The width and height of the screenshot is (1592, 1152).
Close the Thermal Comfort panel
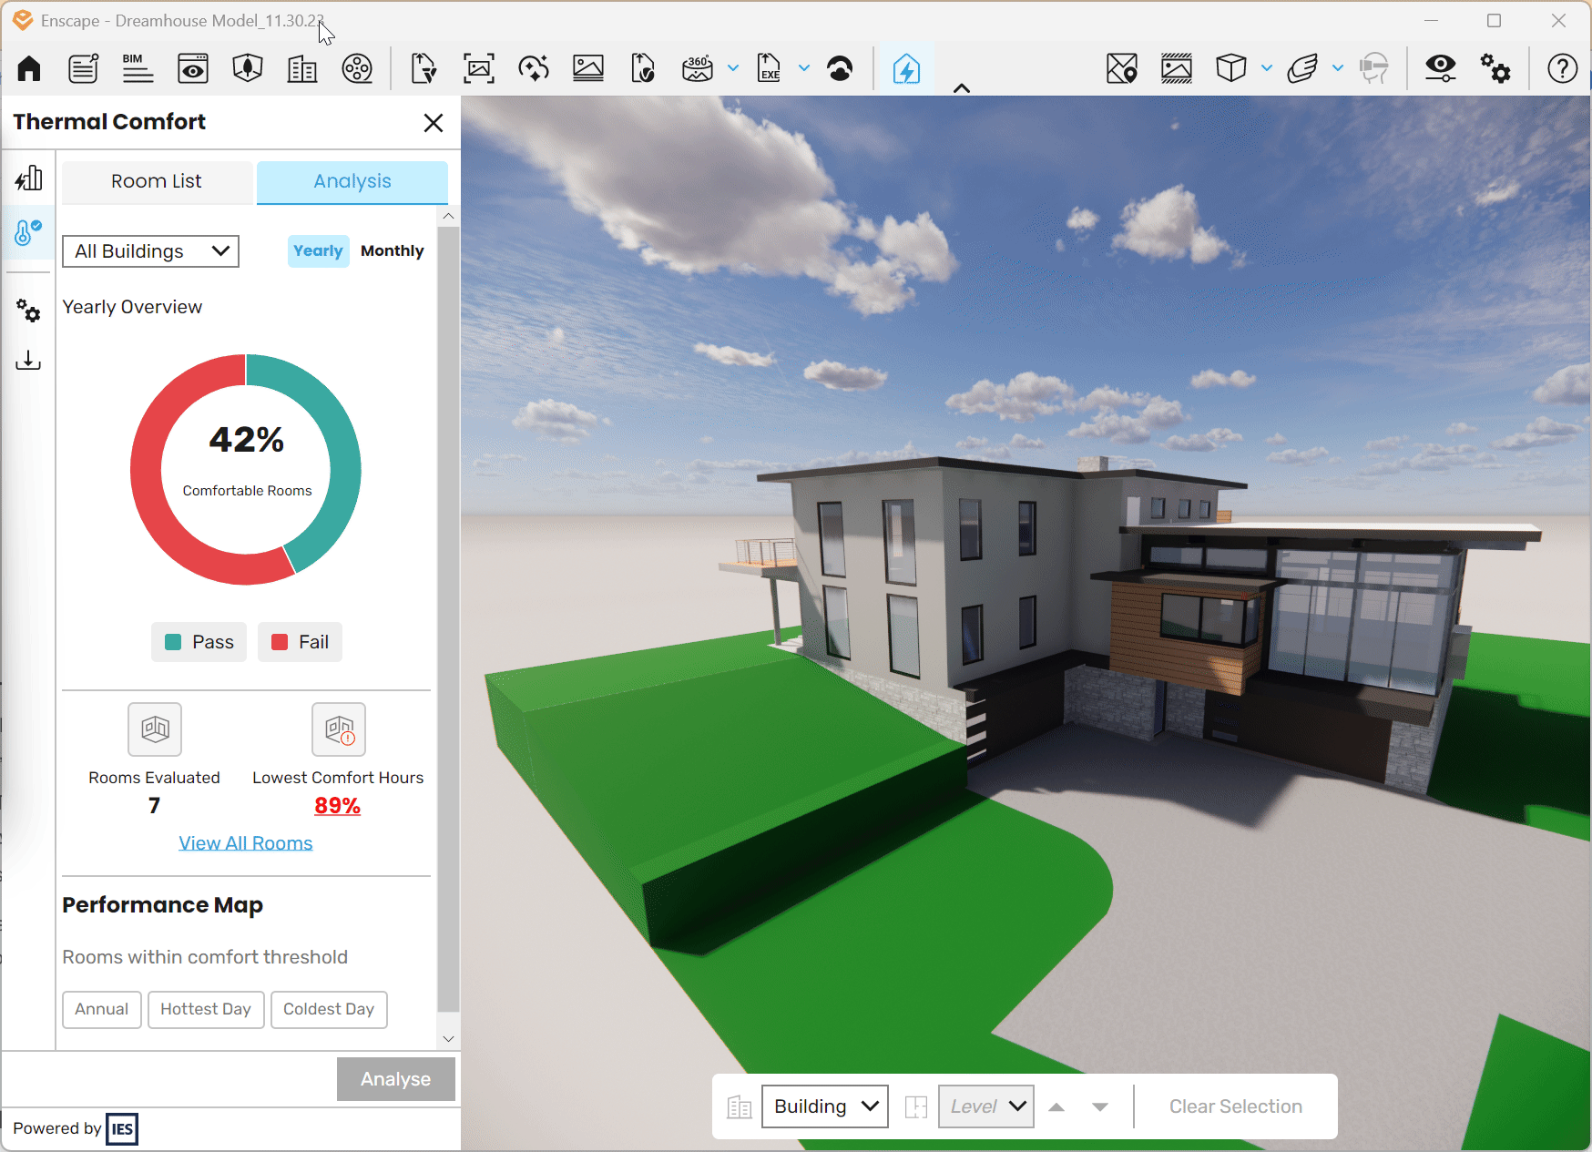[434, 123]
